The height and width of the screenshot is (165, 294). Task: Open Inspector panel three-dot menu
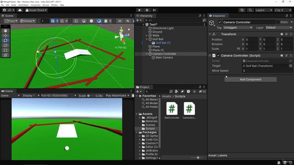(x=291, y=16)
